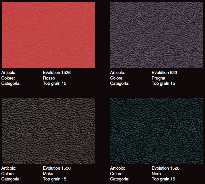205x184 pixels.
Task: Click the 'Colore:' label beside Rosso
Action: pyautogui.click(x=8, y=78)
